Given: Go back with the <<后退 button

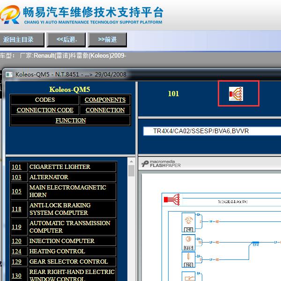Looking at the screenshot, I should pos(66,39).
